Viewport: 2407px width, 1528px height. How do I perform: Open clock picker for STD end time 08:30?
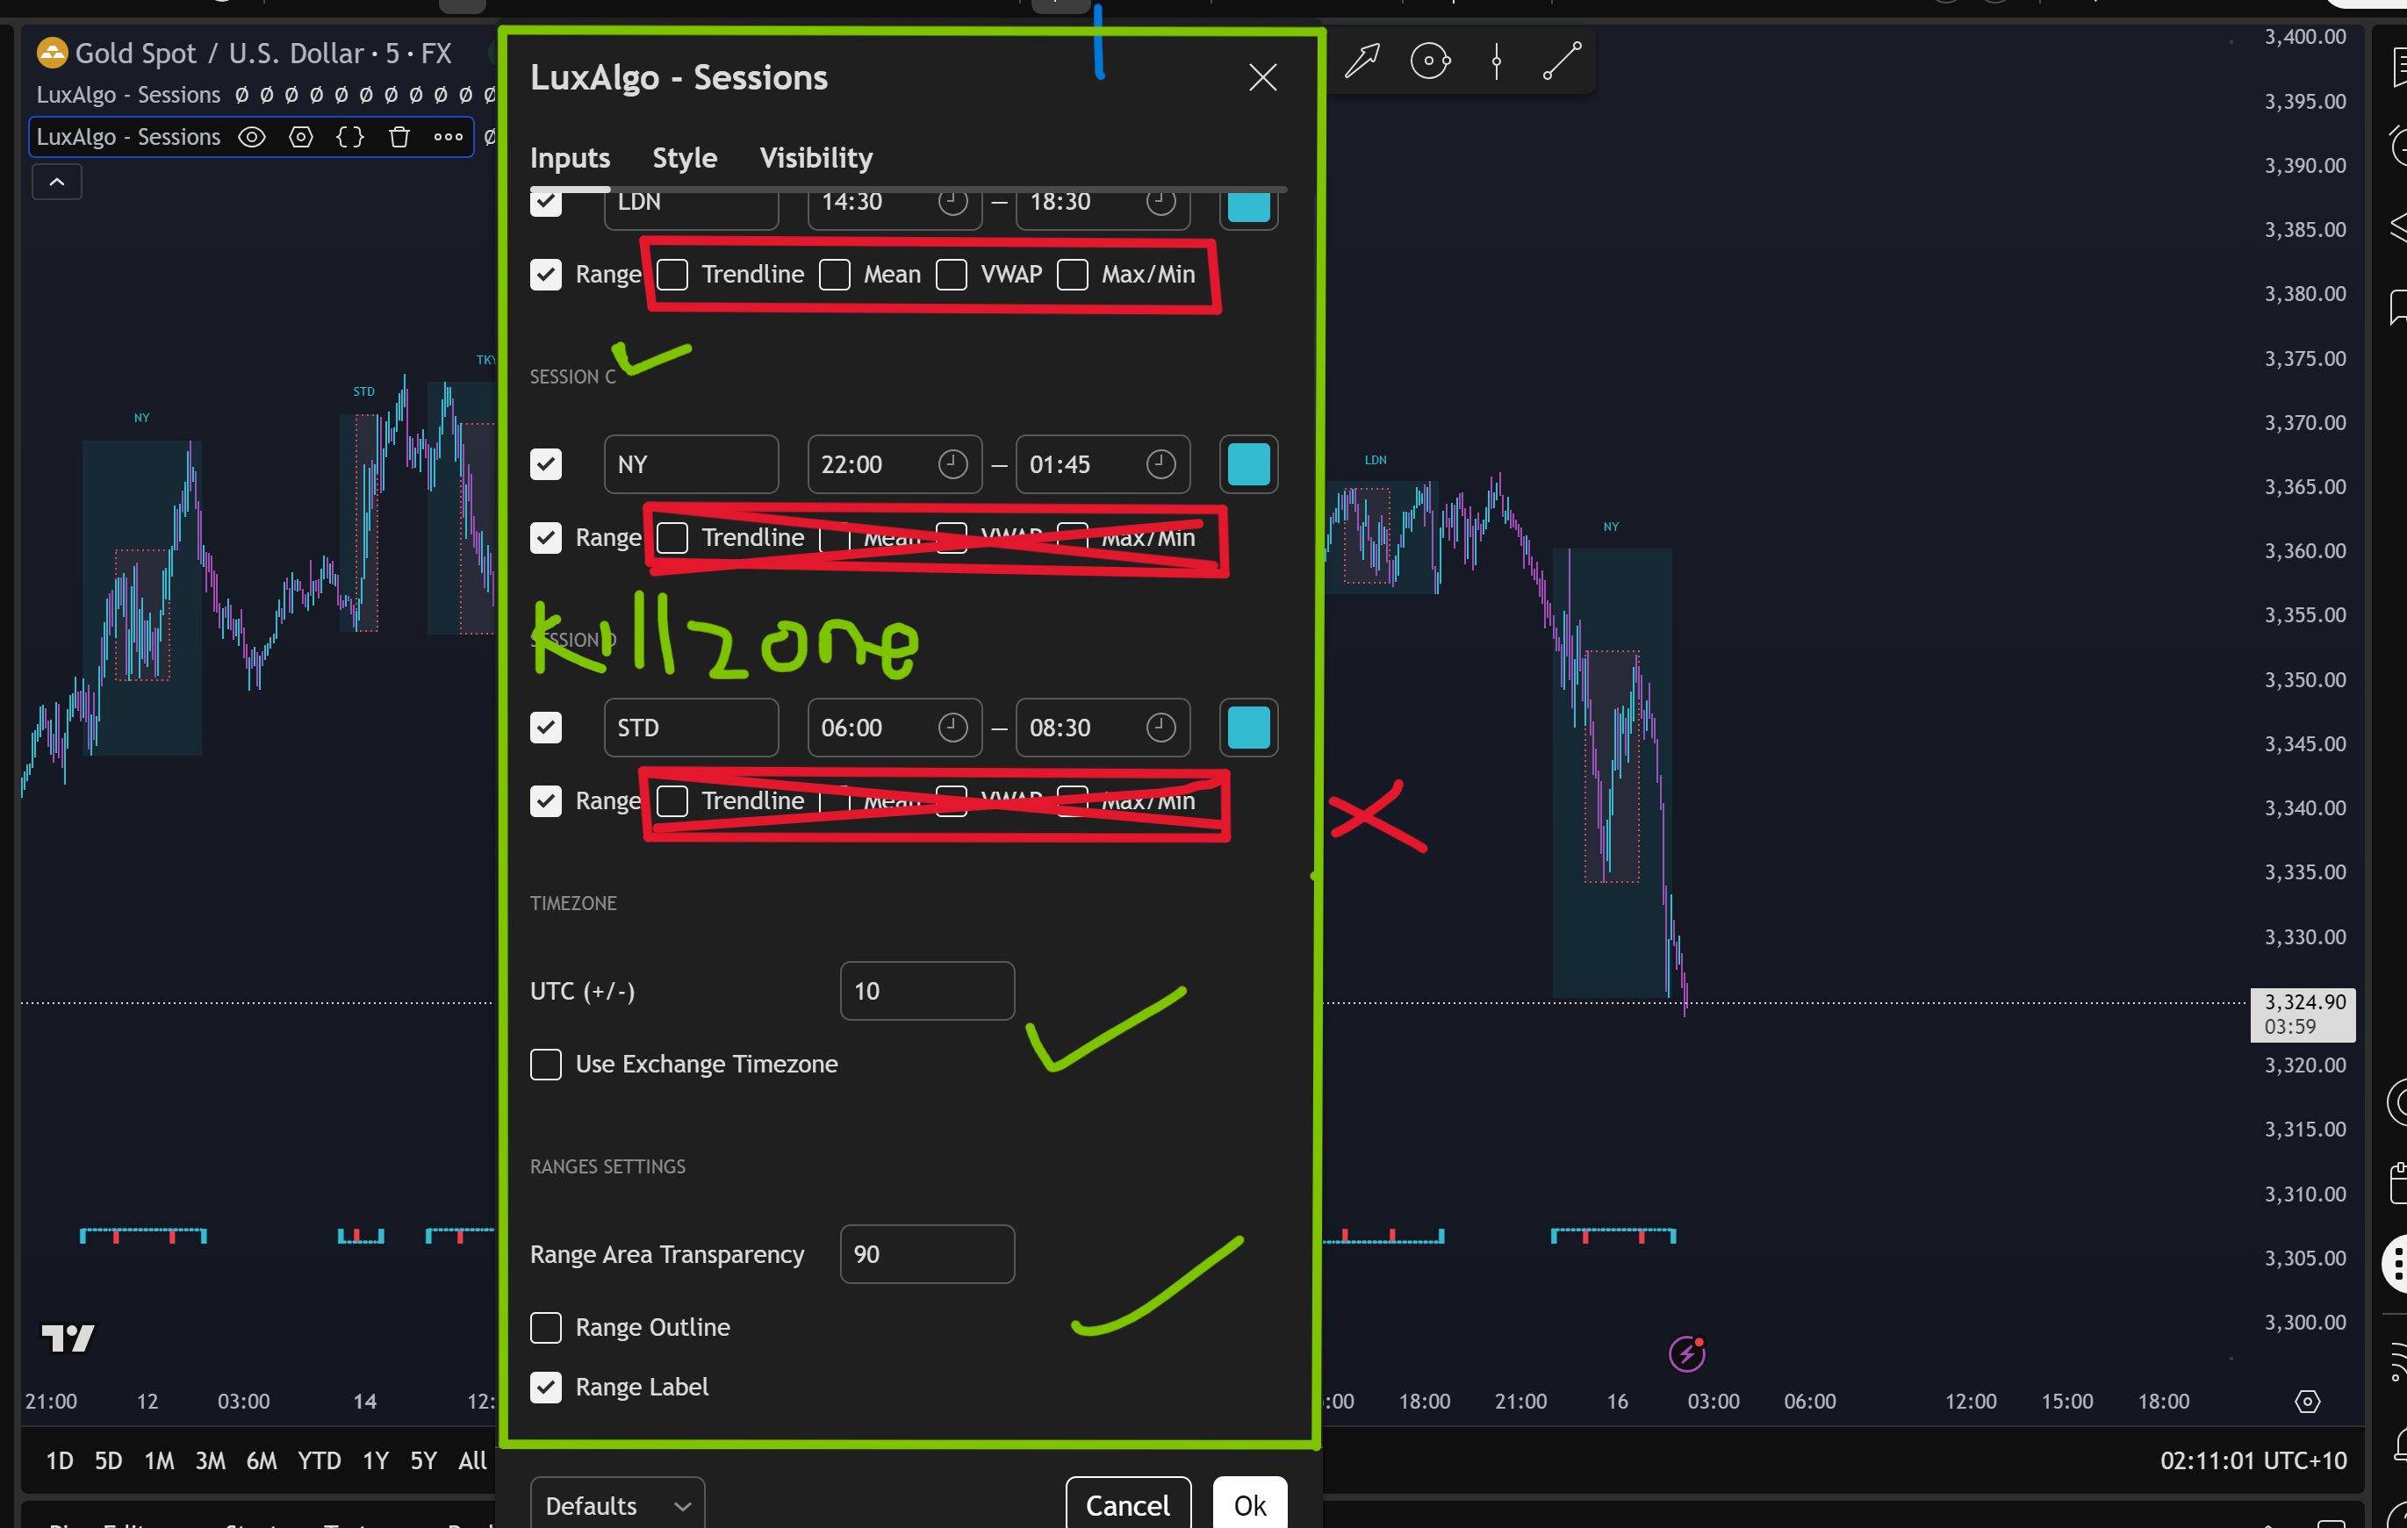pos(1160,728)
